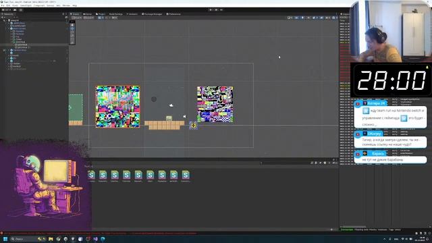This screenshot has height=243, width=432.
Task: Open the Assets menu
Action: tap(15, 5)
